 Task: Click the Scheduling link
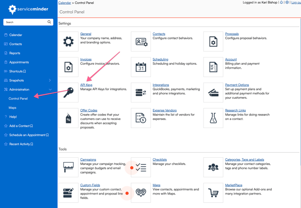click(160, 59)
